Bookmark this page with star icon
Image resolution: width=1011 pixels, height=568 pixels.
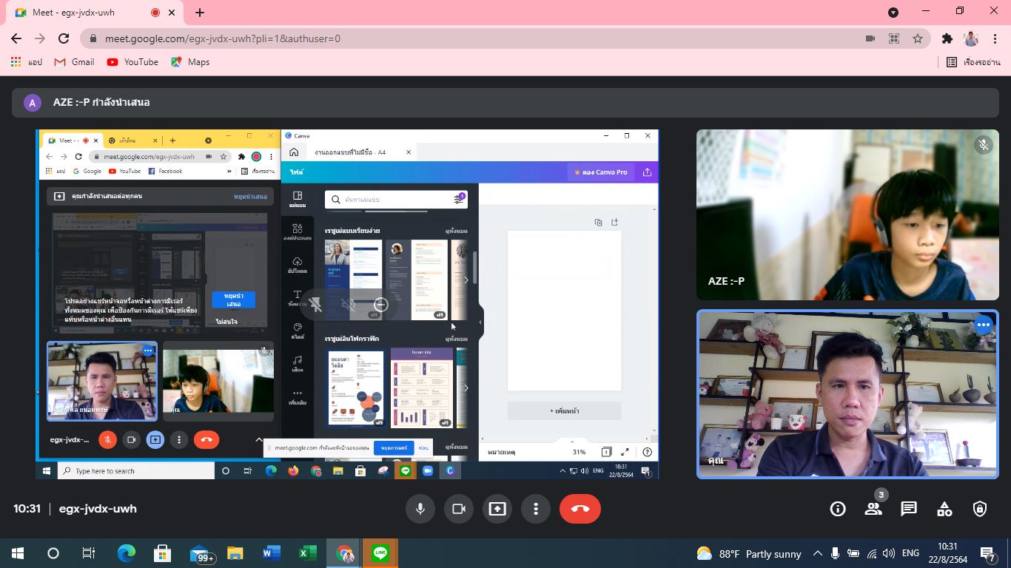(x=918, y=38)
